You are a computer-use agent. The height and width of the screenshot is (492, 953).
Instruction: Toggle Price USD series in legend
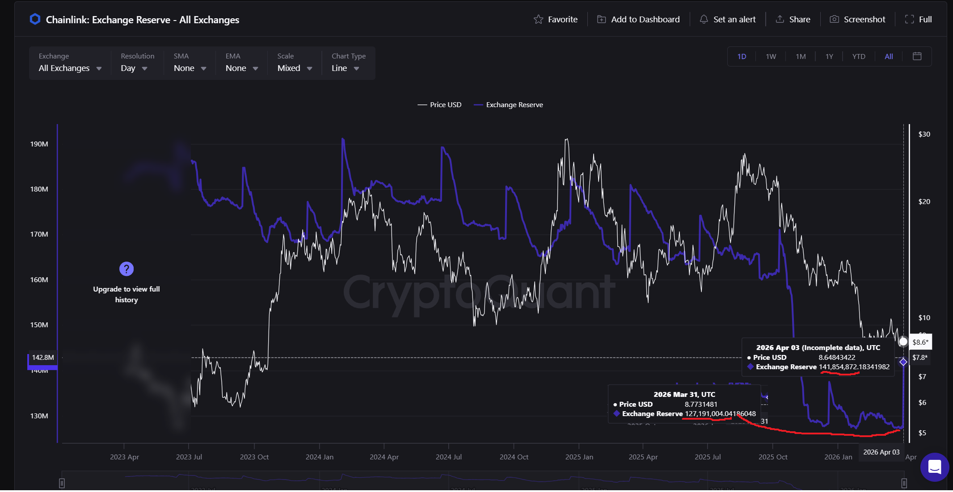(x=439, y=105)
